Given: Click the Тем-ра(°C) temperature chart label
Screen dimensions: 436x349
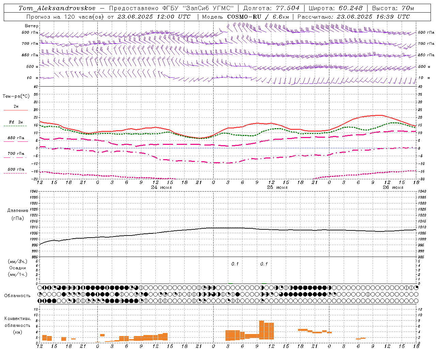Looking at the screenshot, I should (x=16, y=96).
